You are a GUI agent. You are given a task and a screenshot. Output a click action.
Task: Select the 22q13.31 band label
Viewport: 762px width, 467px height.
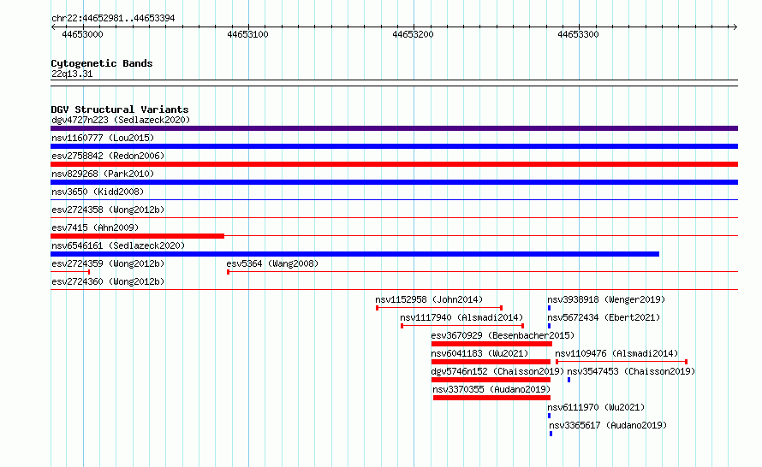(72, 74)
